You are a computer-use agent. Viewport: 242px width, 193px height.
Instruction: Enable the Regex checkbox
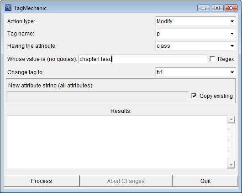212,59
